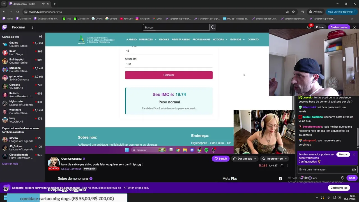
Task: Open the Anônima incognito profile button
Action: click(x=316, y=12)
